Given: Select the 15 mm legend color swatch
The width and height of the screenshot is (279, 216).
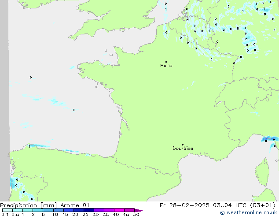Looking at the screenshot, I should click(68, 210).
